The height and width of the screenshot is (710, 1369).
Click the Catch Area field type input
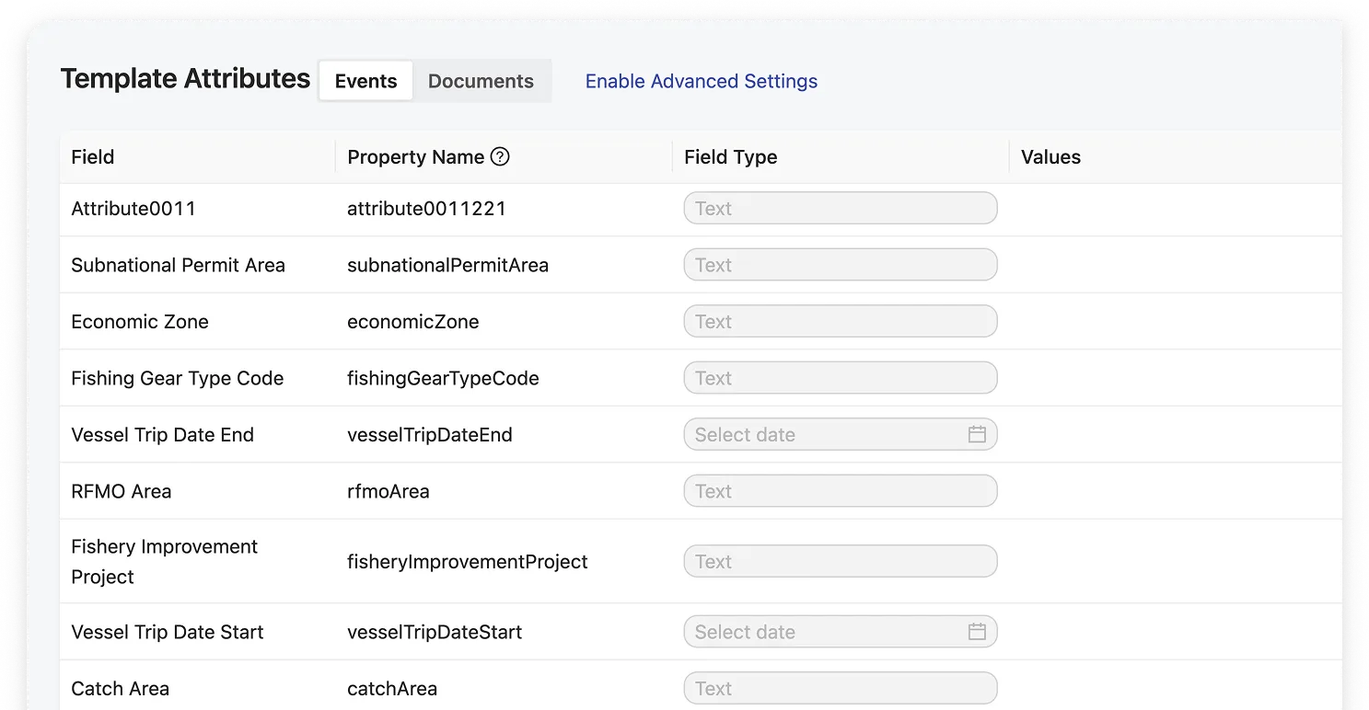(840, 689)
